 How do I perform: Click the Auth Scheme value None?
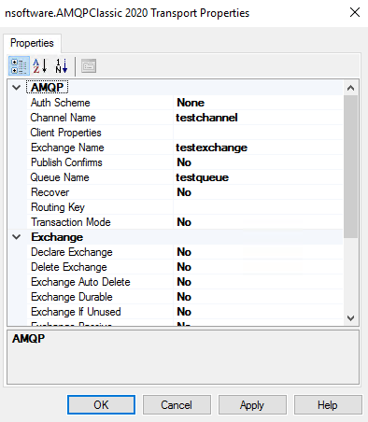click(258, 103)
